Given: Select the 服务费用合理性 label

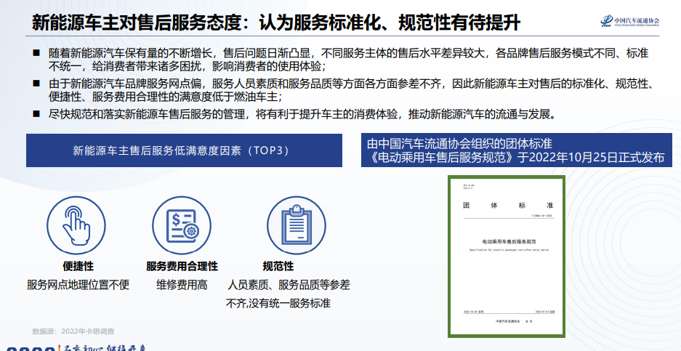Looking at the screenshot, I should point(182,266).
